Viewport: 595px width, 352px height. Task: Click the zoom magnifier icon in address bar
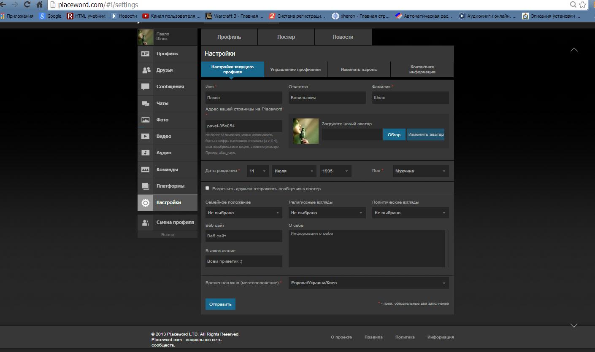[x=573, y=5]
